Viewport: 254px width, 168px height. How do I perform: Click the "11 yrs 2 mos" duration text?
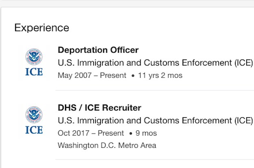point(160,75)
